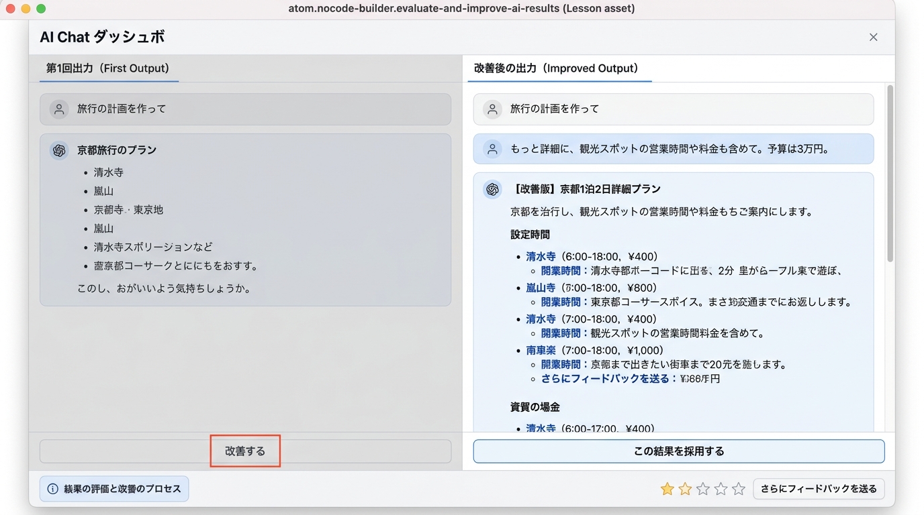Click the この結果を採用する button
924x515 pixels.
coord(678,451)
